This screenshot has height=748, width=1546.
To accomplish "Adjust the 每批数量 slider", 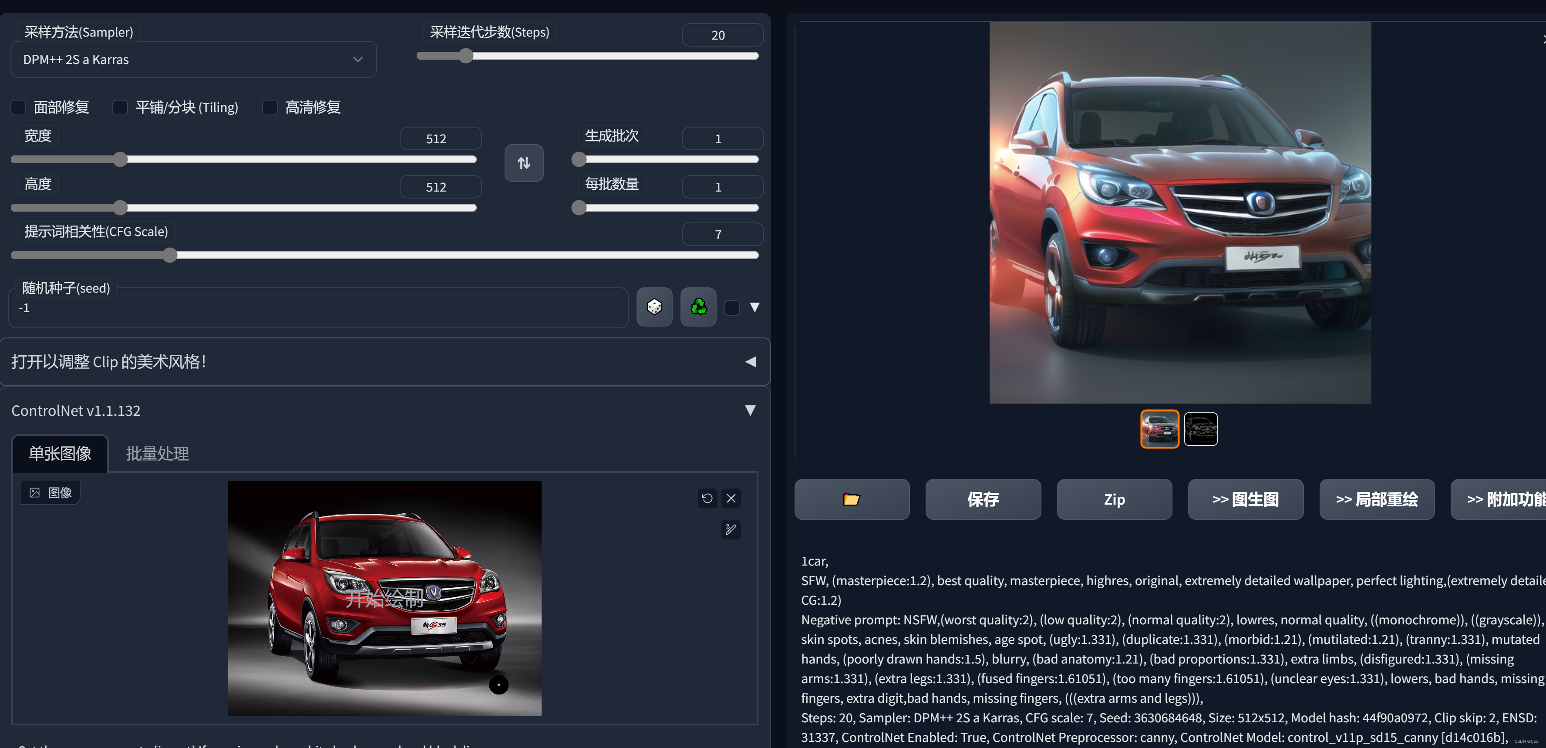I will coord(665,208).
